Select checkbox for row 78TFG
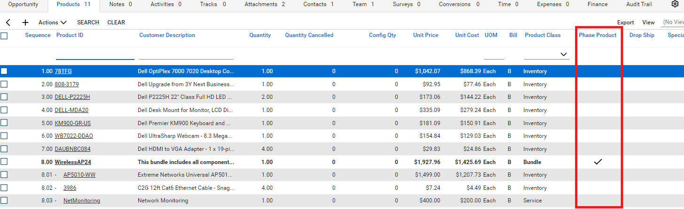Image resolution: width=684 pixels, height=209 pixels. [4, 71]
